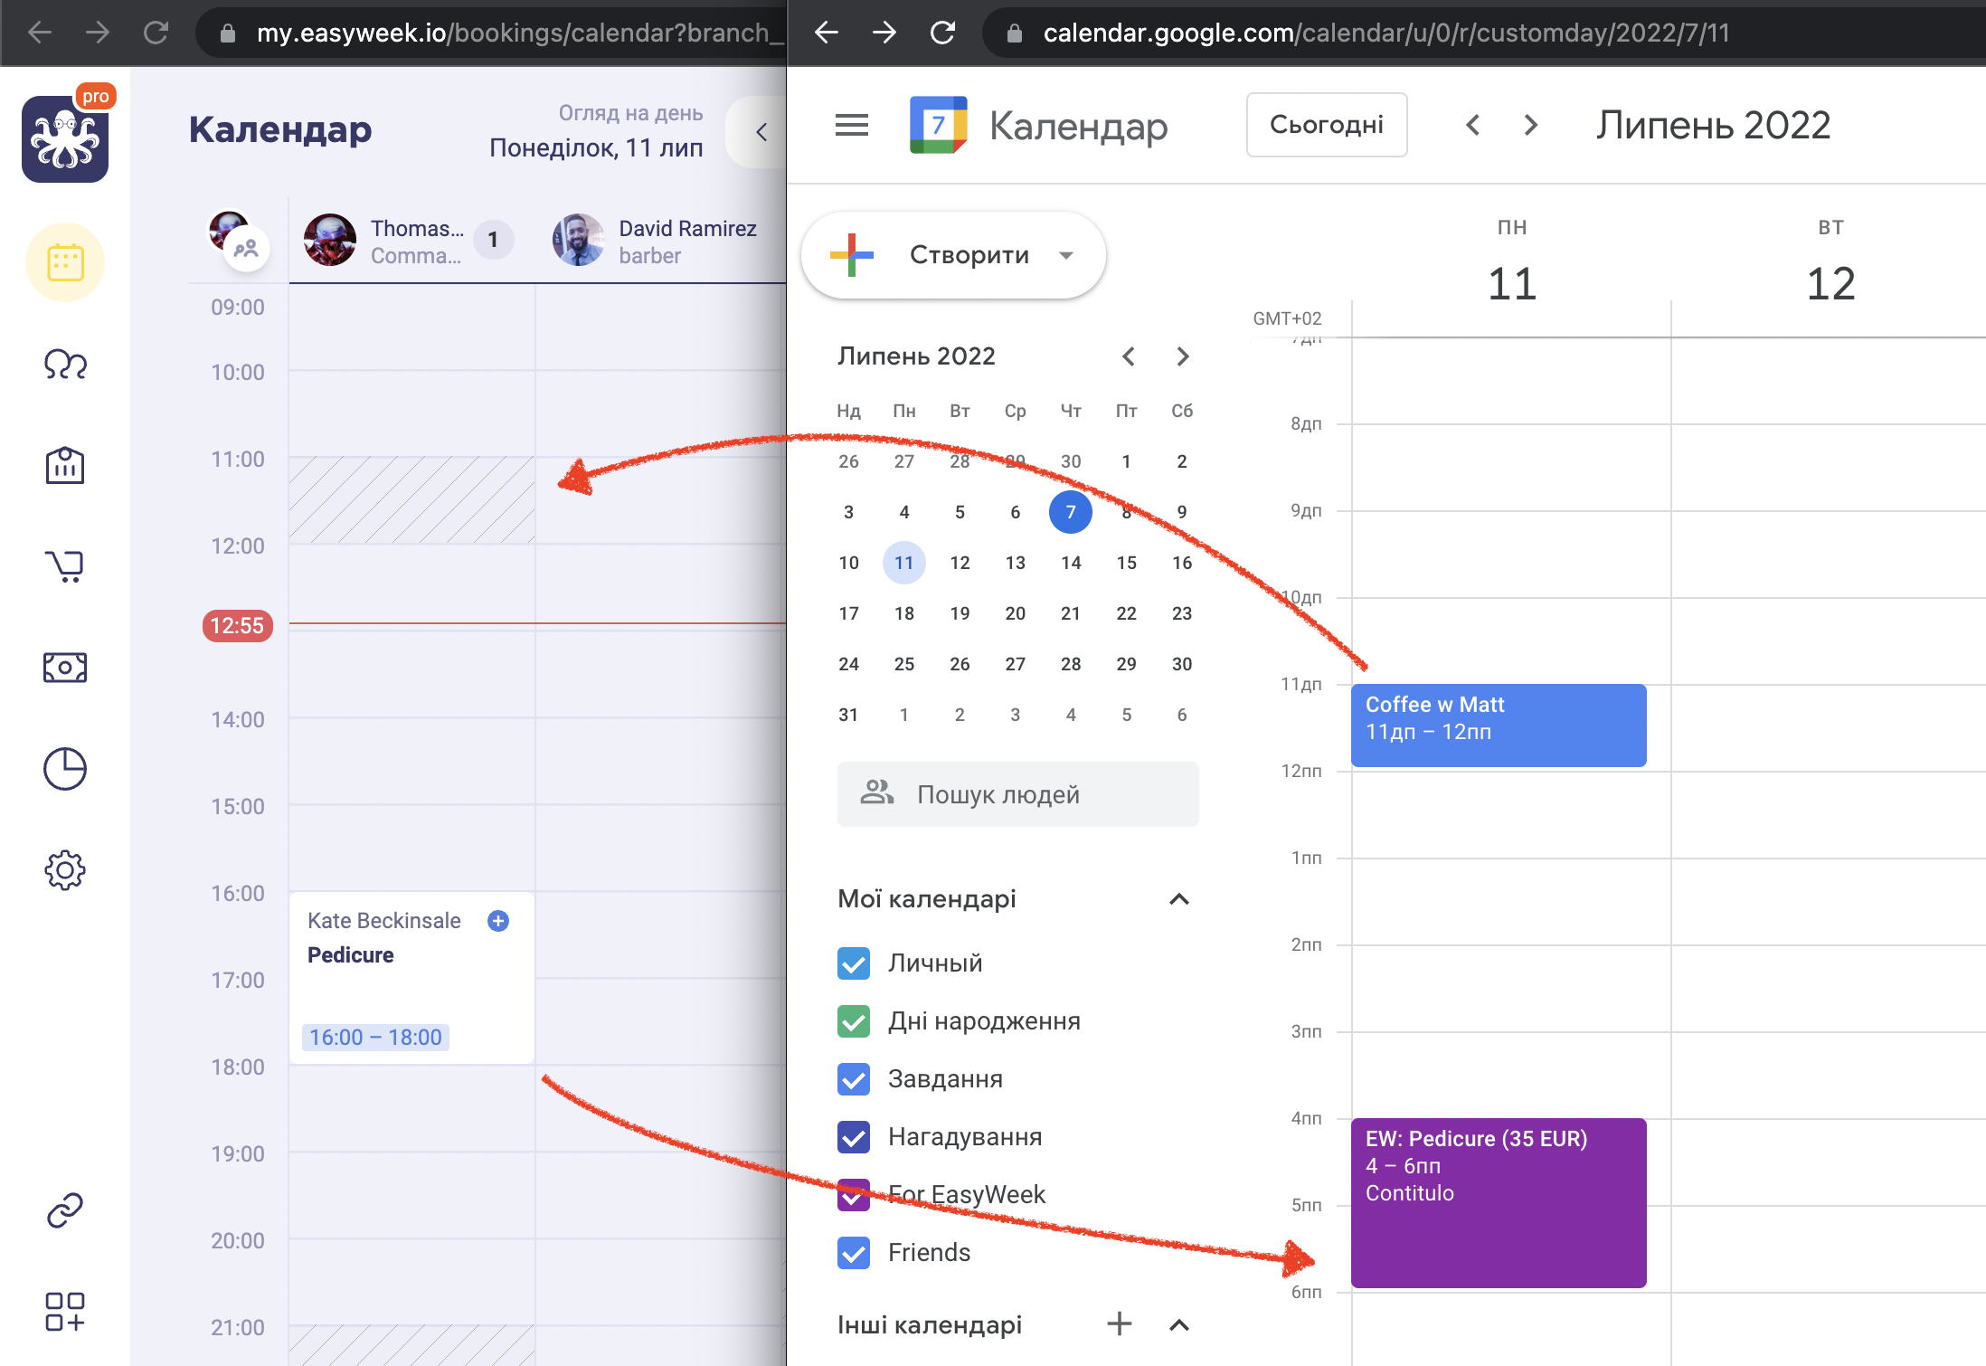Click the all-staff group avatar icon

[246, 248]
